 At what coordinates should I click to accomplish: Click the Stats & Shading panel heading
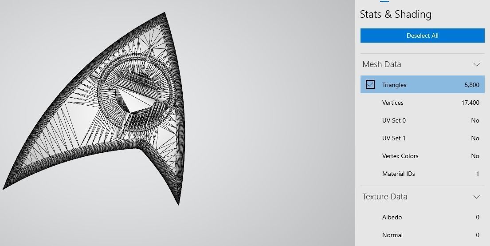(396, 14)
